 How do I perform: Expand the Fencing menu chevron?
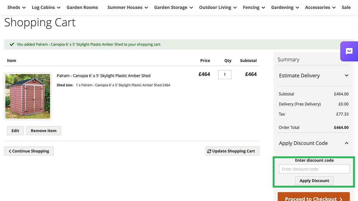263,8
